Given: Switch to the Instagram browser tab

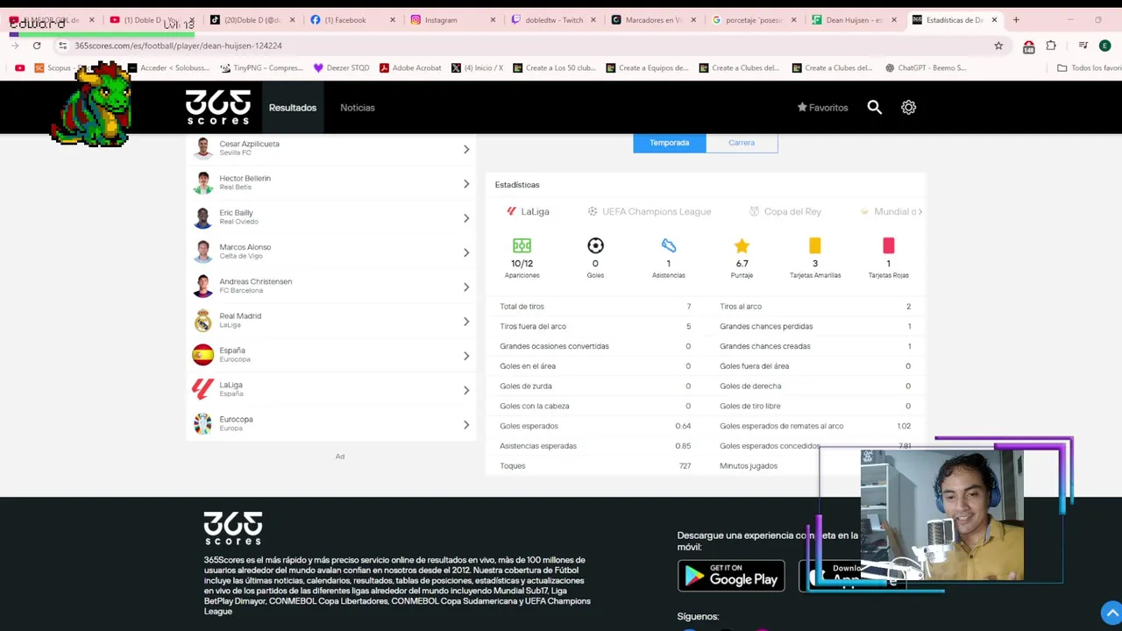Looking at the screenshot, I should coord(451,19).
